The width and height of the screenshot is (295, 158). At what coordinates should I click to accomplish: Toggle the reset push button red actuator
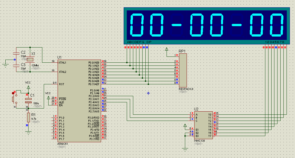click(x=13, y=93)
